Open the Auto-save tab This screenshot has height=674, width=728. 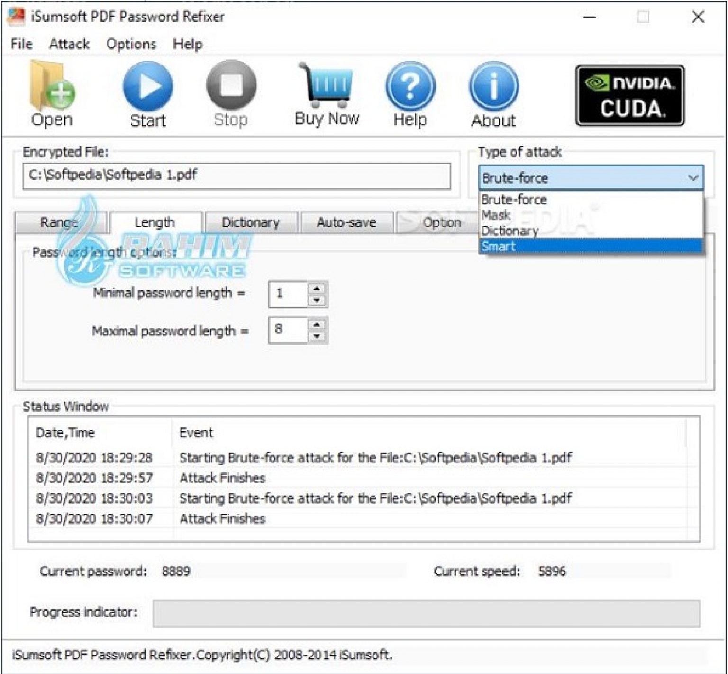tap(346, 222)
